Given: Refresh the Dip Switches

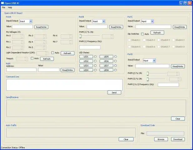Looking at the screenshot, I should click(157, 33).
